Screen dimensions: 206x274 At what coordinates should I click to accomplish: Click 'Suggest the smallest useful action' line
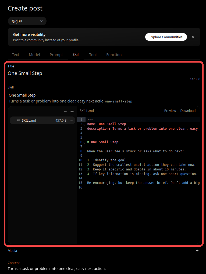141,165
